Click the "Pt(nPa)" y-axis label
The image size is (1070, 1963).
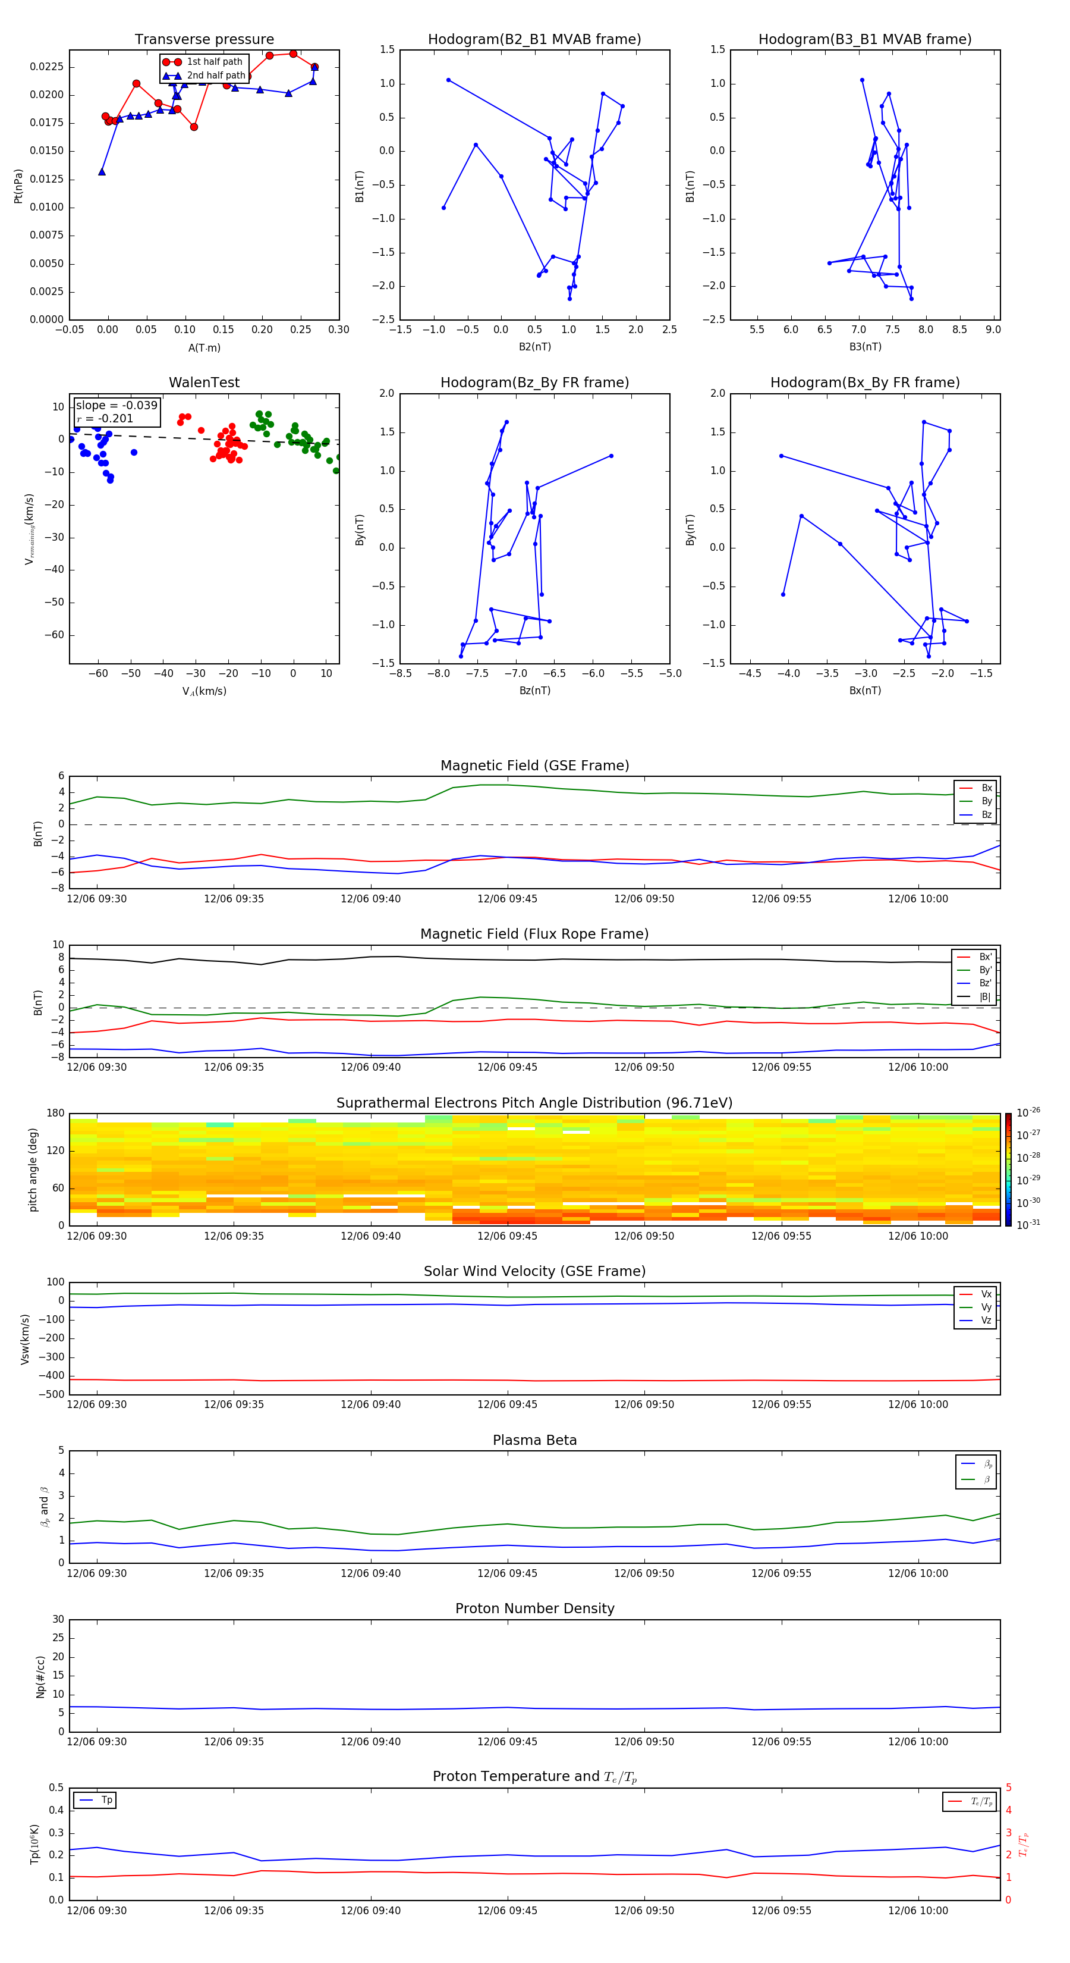point(18,186)
